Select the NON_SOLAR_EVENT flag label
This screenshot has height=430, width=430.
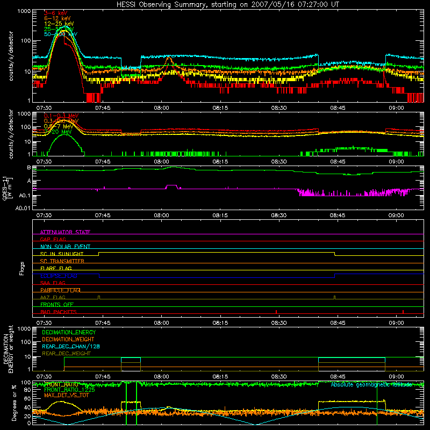[x=65, y=247]
